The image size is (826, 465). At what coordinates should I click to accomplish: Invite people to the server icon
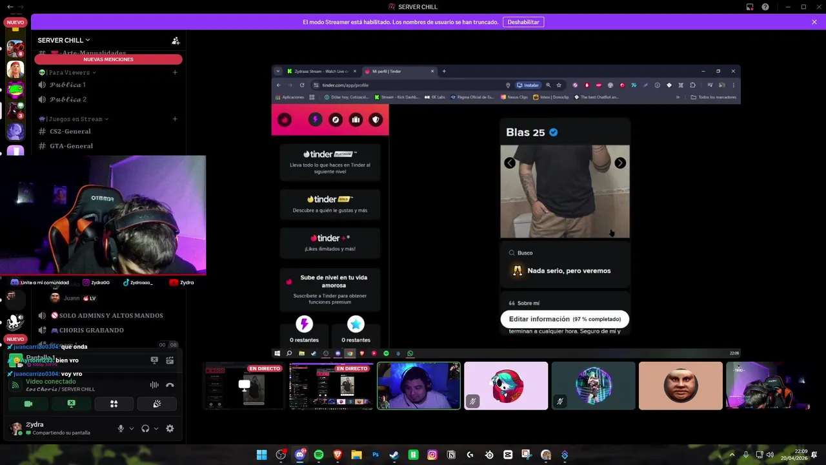pos(176,40)
